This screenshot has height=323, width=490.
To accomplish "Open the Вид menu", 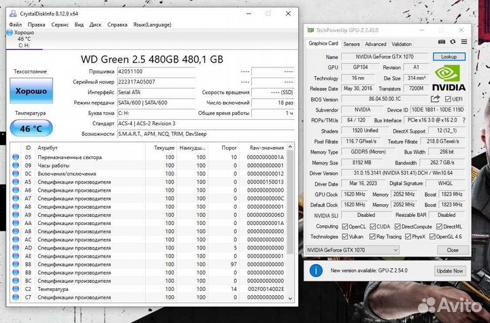I will pos(79,24).
